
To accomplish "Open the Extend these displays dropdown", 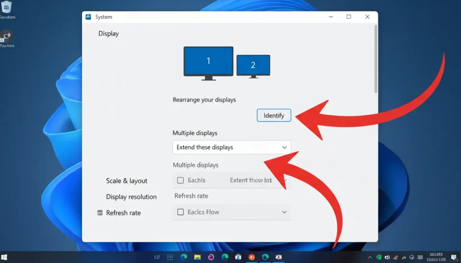I will (231, 147).
